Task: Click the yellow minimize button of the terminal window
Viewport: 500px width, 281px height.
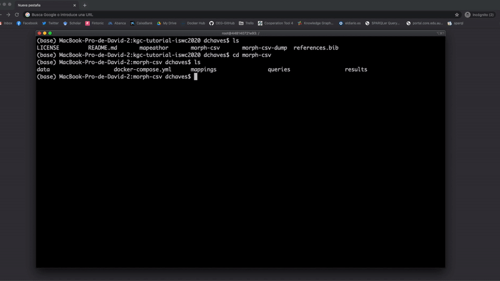Action: click(44, 33)
